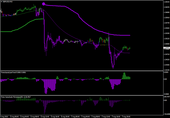Click the 6 Aug 08:45 time label

35,117
